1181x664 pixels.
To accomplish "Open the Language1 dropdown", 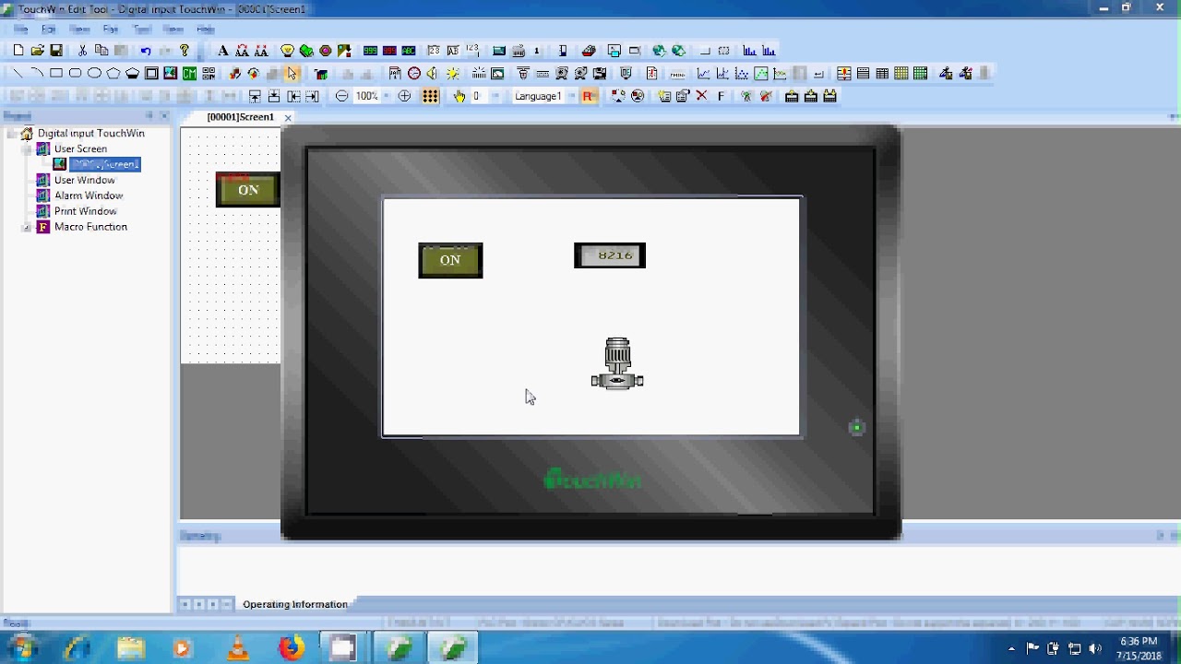I will [x=571, y=96].
